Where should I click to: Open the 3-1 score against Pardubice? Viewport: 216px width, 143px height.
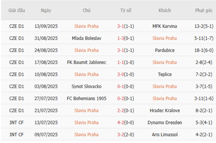[x=126, y=50]
